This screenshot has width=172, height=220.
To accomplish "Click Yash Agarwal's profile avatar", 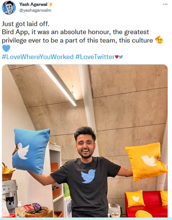I will (9, 7).
